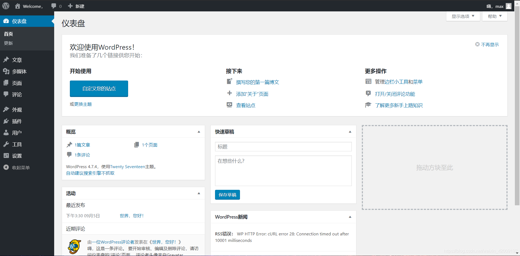The width and height of the screenshot is (520, 256).
Task: Collapse the WordPress新闻 panel
Action: 350,217
